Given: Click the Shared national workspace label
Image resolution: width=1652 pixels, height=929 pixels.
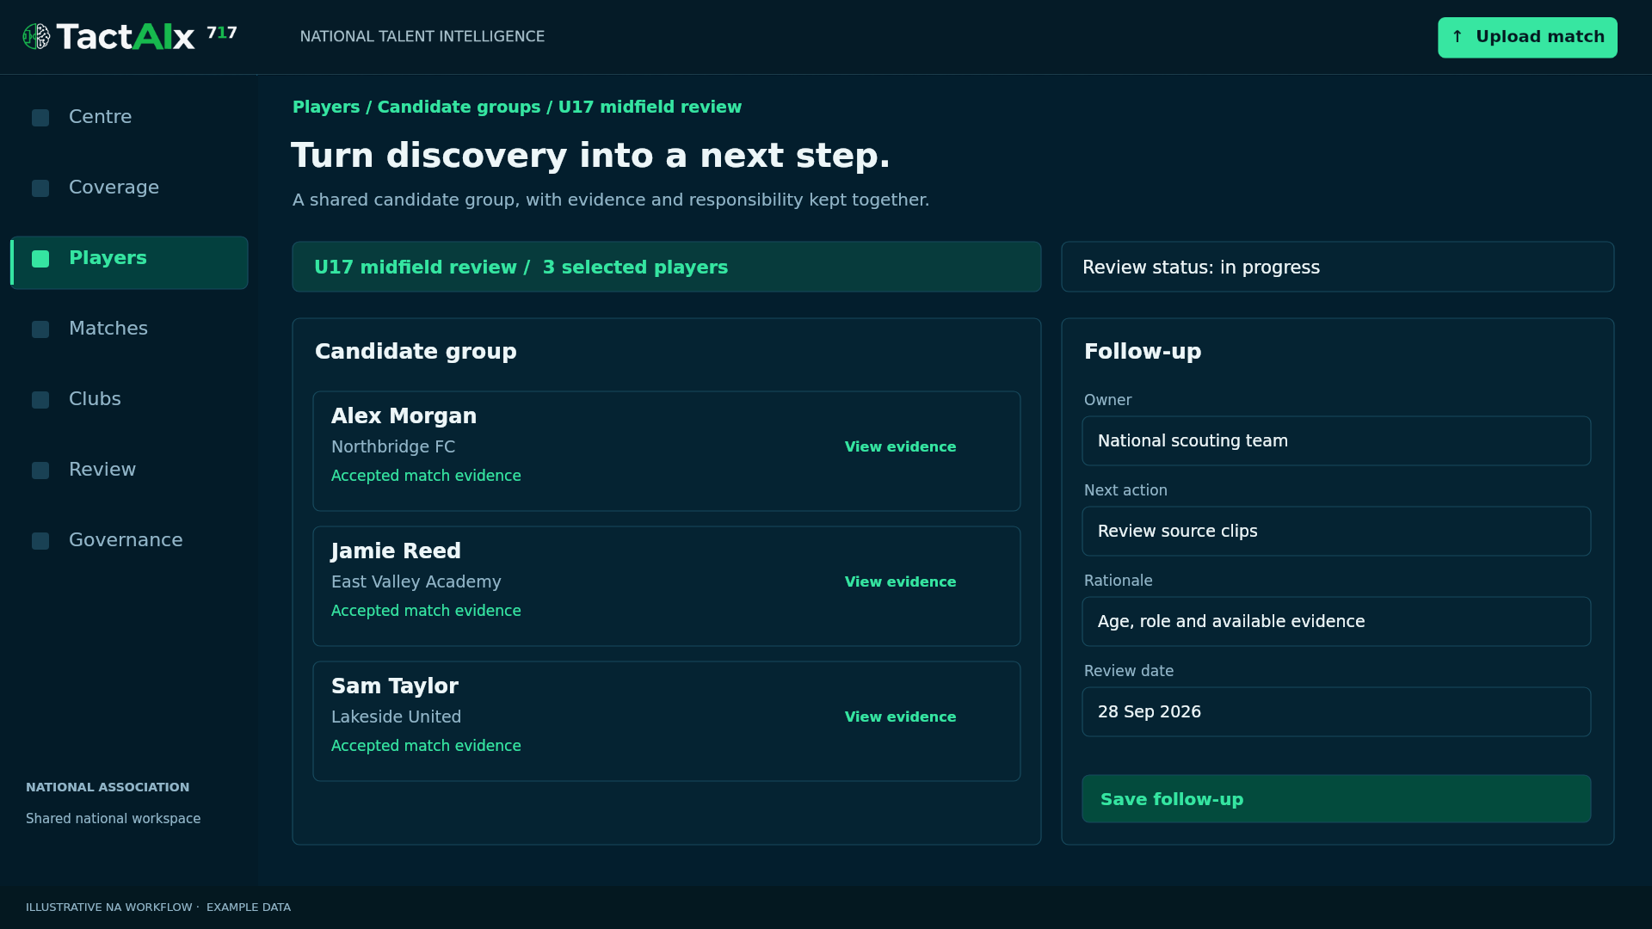Looking at the screenshot, I should click(x=113, y=819).
